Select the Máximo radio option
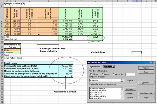 tap(91, 75)
